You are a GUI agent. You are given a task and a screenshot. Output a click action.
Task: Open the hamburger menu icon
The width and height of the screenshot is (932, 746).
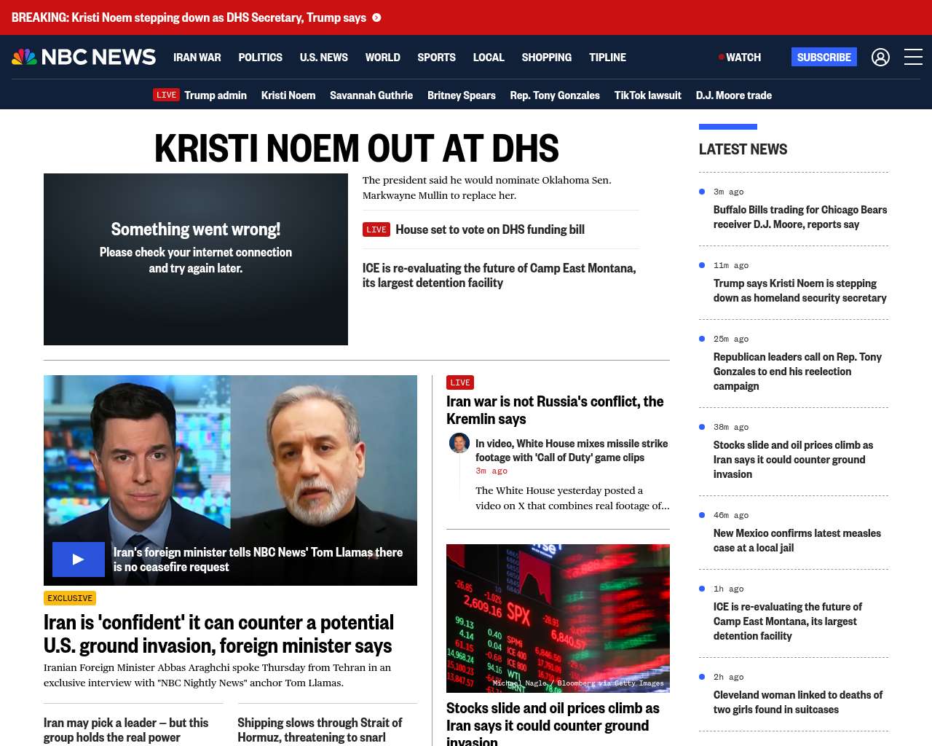(913, 57)
